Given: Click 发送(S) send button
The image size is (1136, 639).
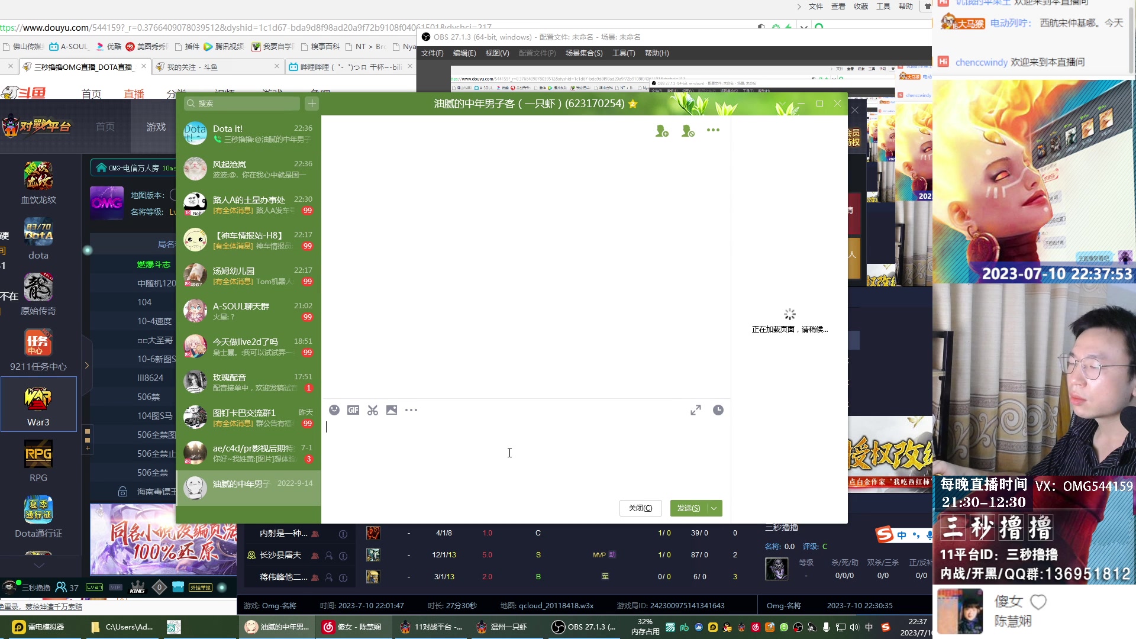Looking at the screenshot, I should pyautogui.click(x=689, y=508).
